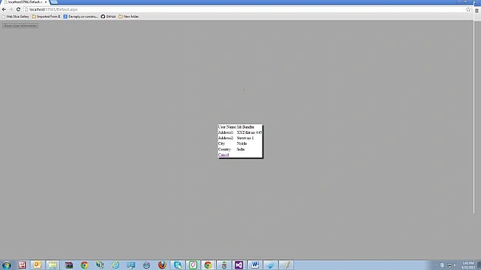Click the 'XYZ flat no 445' address value
481x270 pixels.
(x=249, y=132)
